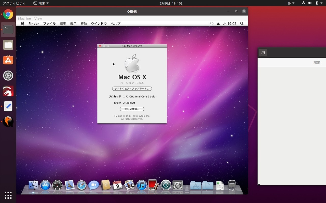Image resolution: width=326 pixels, height=203 pixels.
Task: Open アクティビティ overview
Action: 14,3
